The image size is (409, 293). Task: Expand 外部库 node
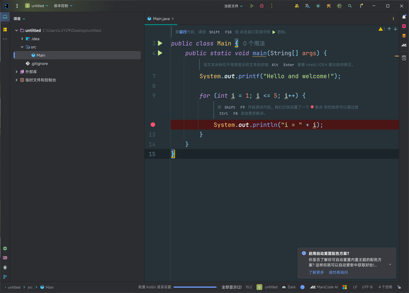click(17, 72)
